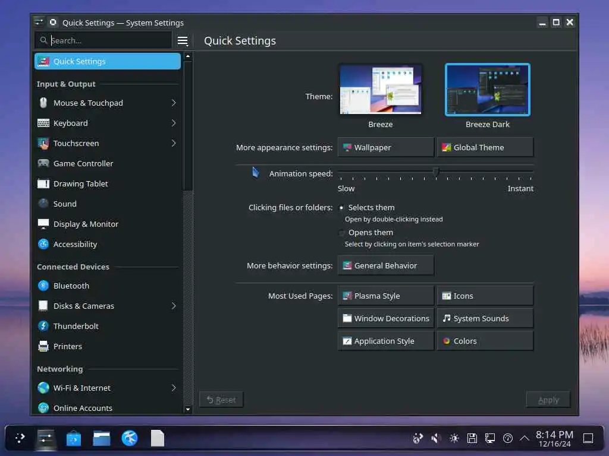Expand the Disks & Cameras chevron
Screen dimensions: 609x456
tap(174, 306)
